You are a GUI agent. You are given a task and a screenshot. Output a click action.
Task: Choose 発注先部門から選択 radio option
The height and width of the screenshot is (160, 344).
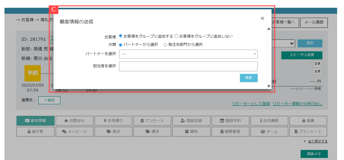point(165,45)
